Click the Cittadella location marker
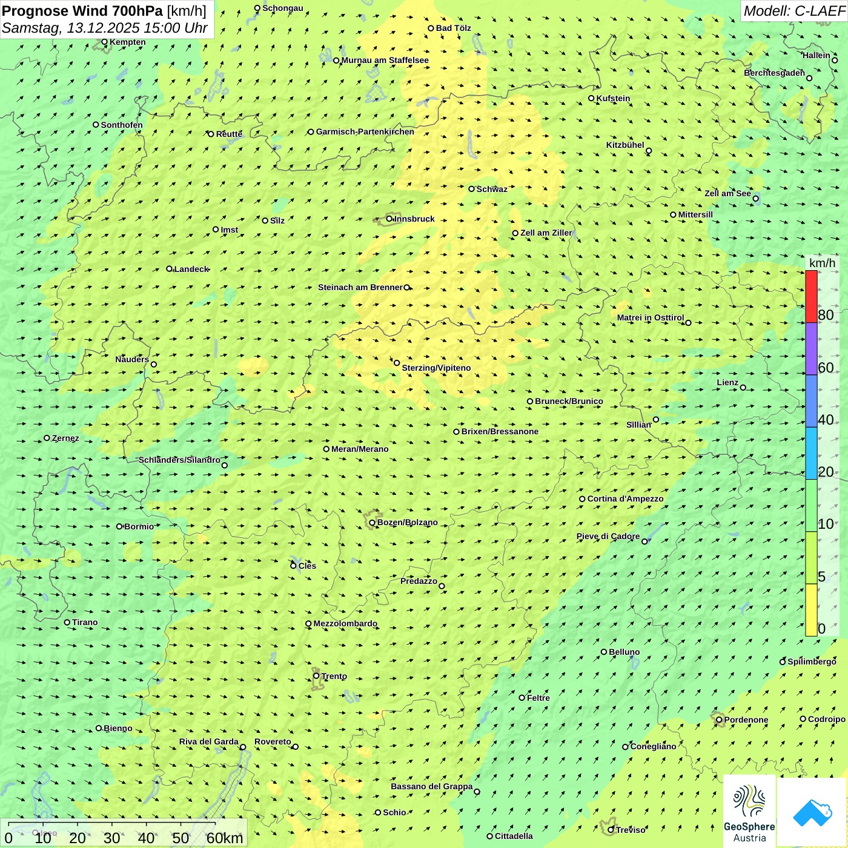The image size is (848, 848). 489,836
